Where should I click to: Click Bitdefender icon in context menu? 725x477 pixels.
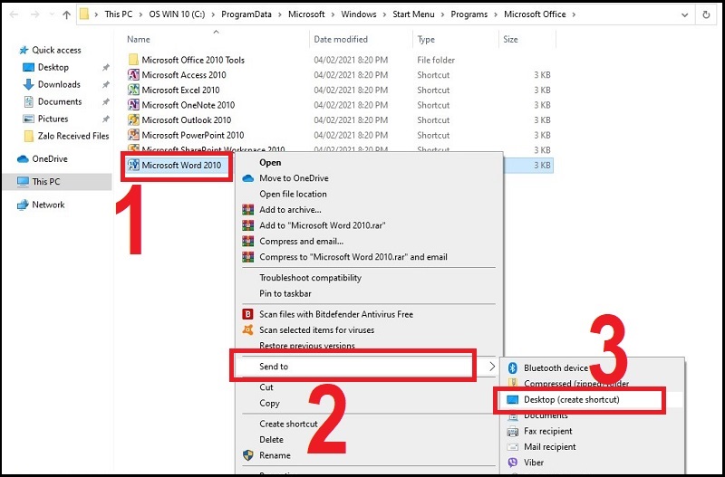tap(247, 314)
